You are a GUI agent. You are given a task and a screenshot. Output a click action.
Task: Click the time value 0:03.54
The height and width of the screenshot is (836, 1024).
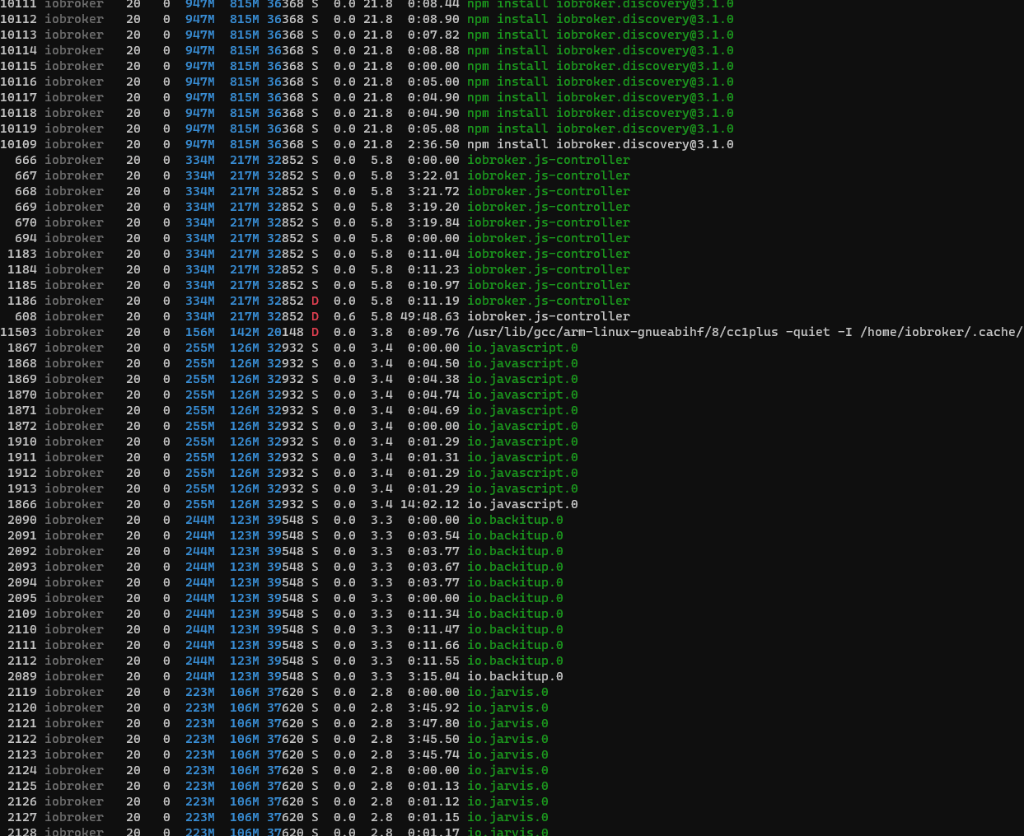tap(433, 535)
